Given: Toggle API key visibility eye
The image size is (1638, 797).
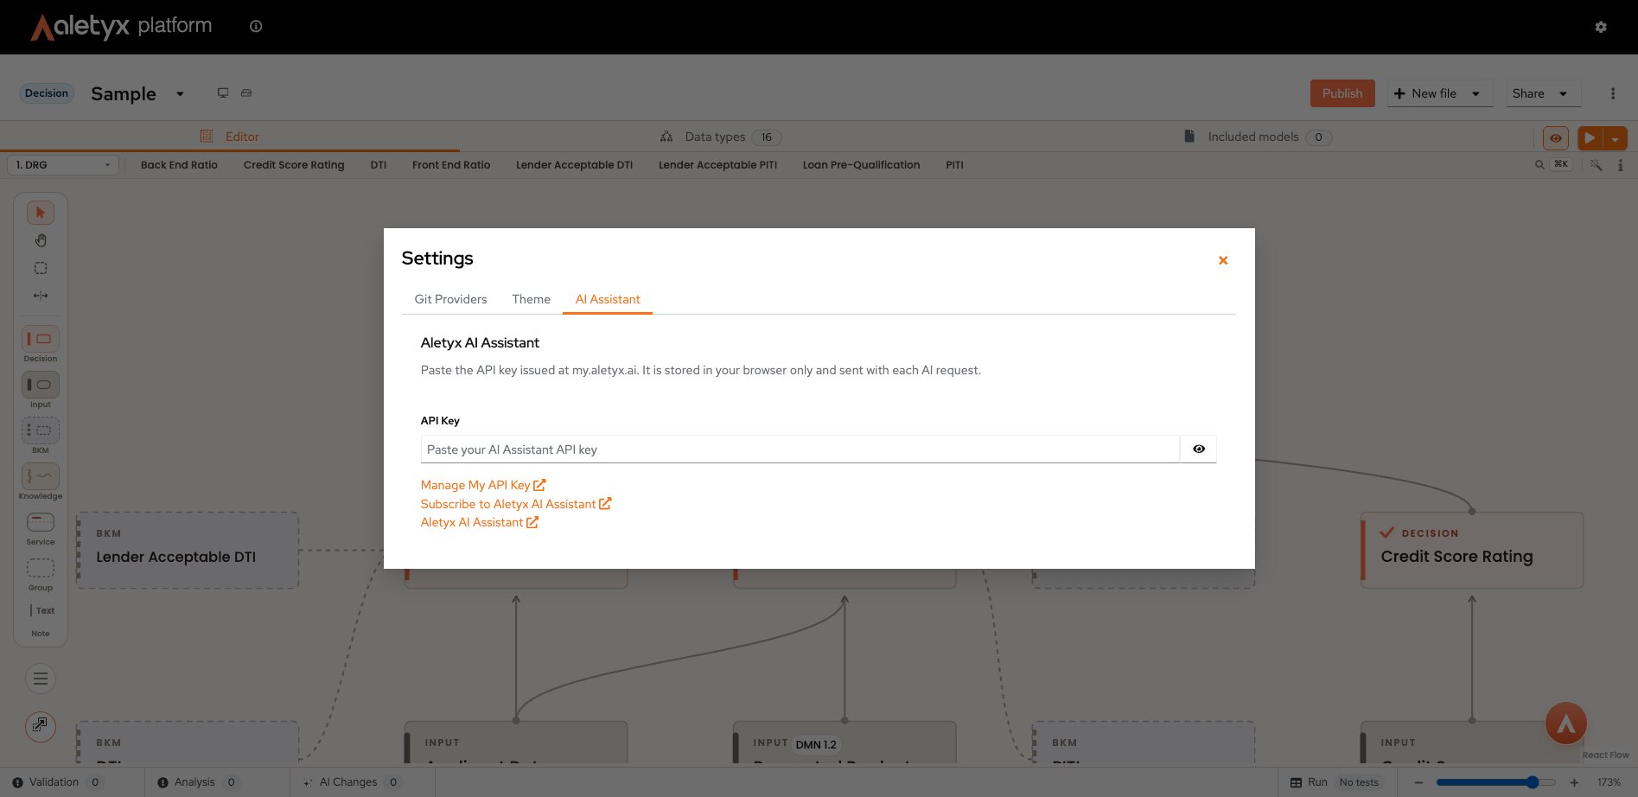Looking at the screenshot, I should [x=1199, y=450].
